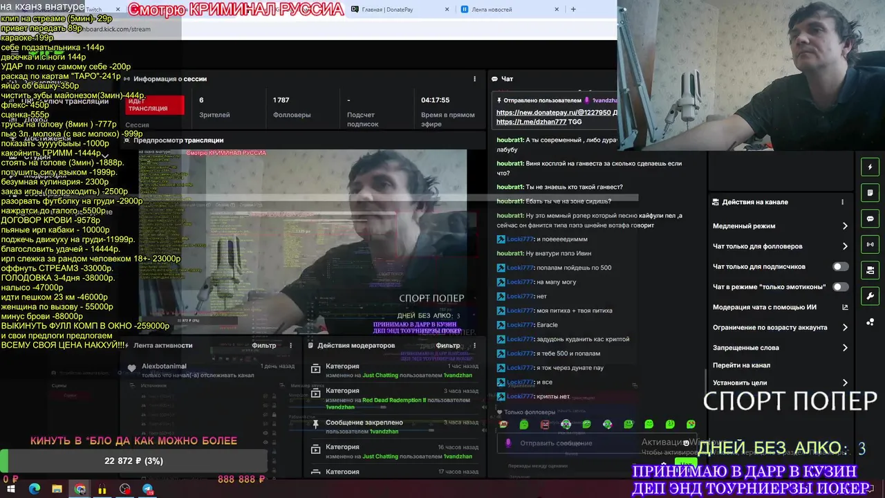
Task: Click the category icon next to the Red Dead Redemption II change
Action: [316, 392]
